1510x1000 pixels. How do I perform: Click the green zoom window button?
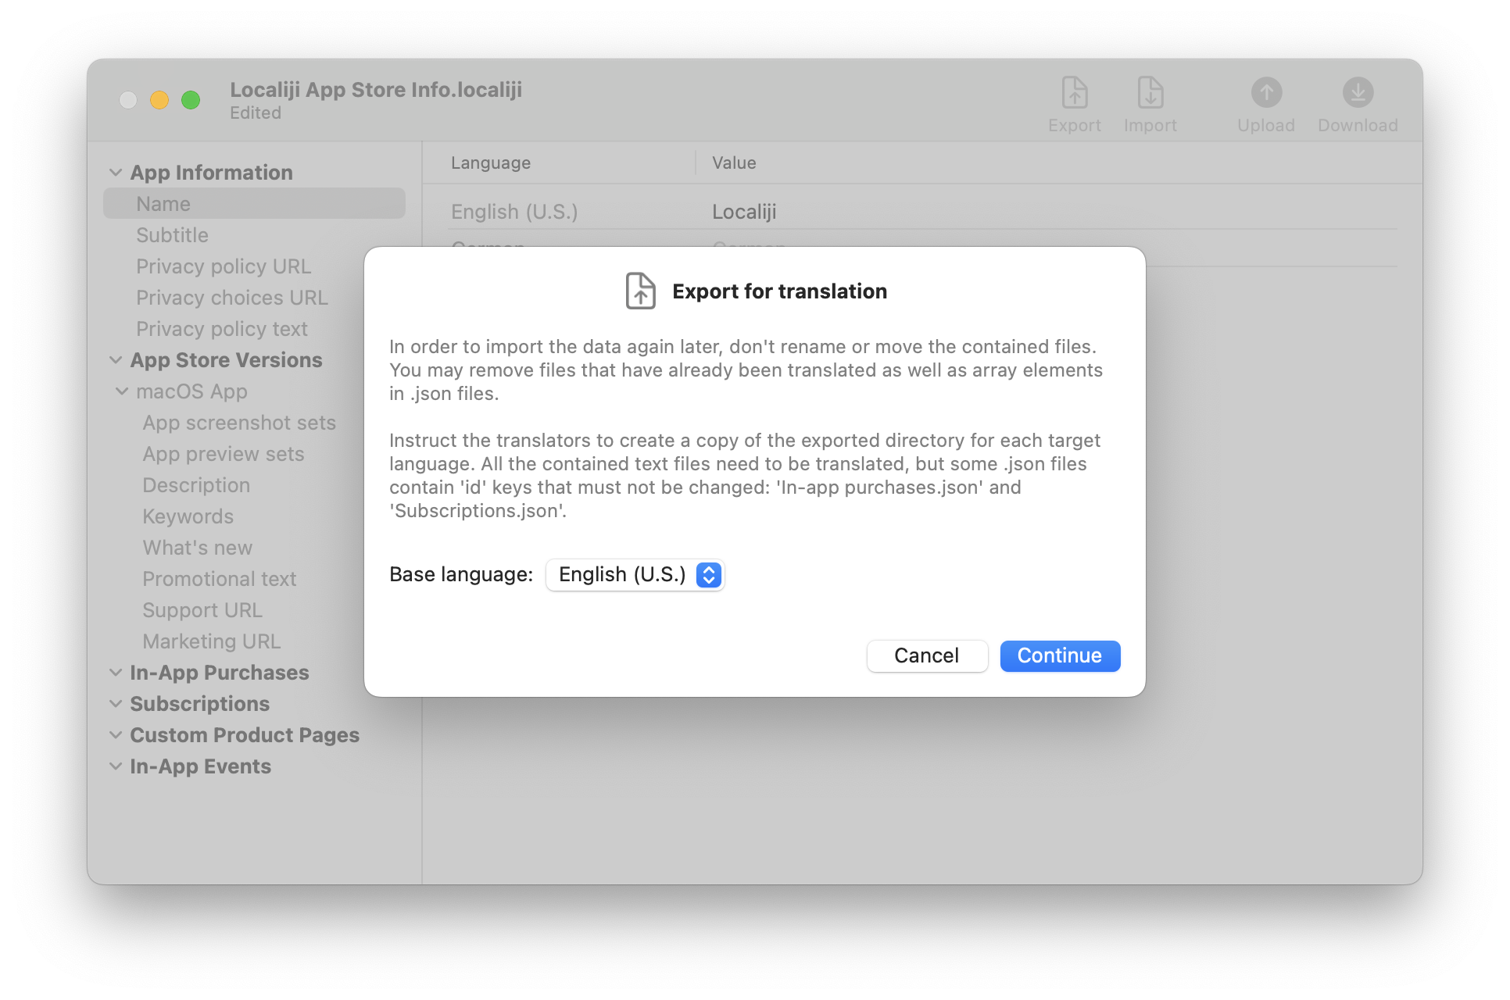tap(191, 100)
